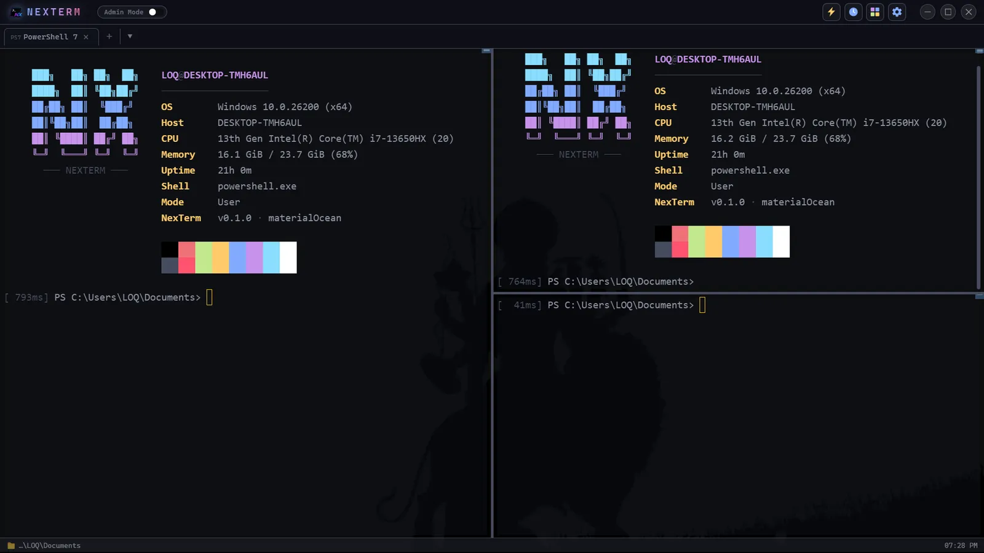Select the PowerShell 7 tab
Image resolution: width=984 pixels, height=553 pixels.
pos(50,37)
